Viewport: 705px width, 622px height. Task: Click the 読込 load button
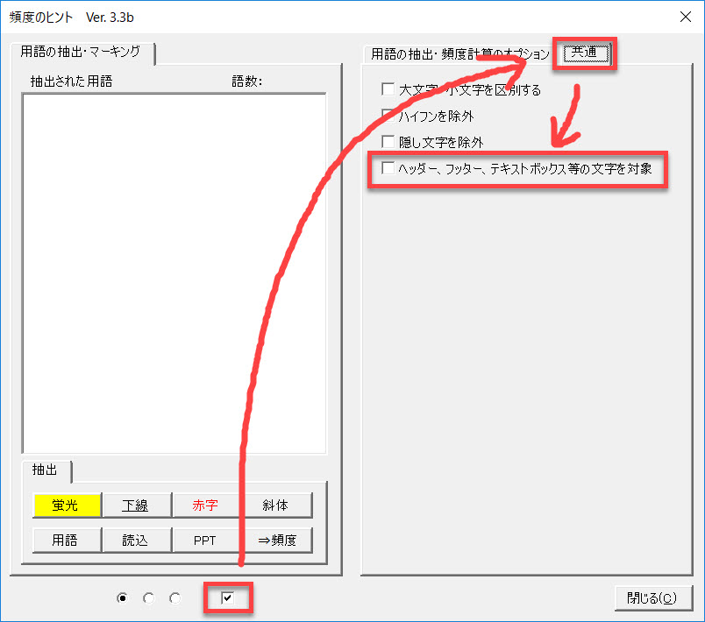(x=136, y=540)
